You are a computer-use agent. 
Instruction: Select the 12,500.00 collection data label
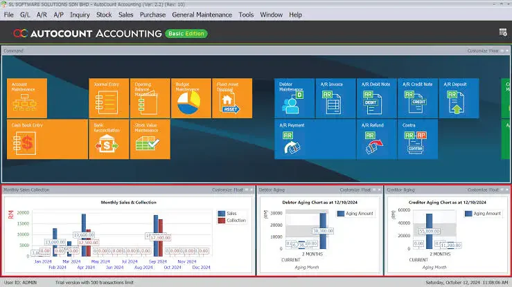point(89,242)
